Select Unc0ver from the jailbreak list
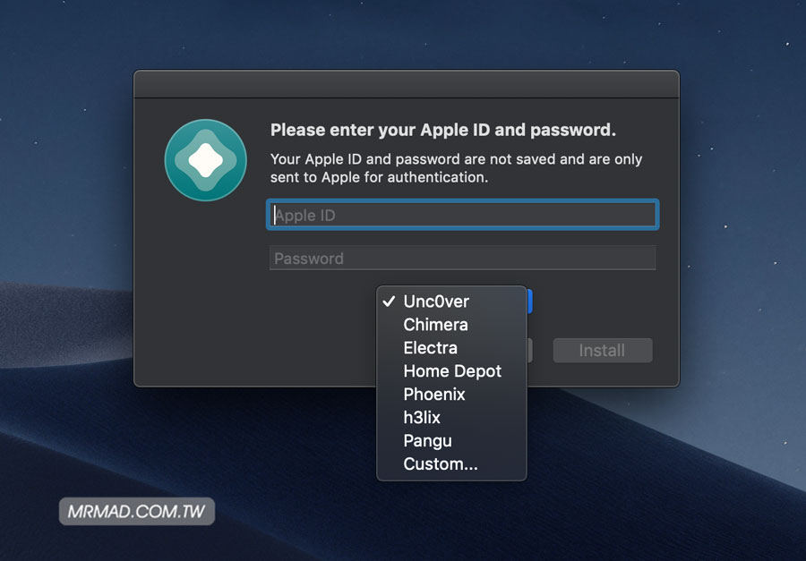 pyautogui.click(x=436, y=302)
